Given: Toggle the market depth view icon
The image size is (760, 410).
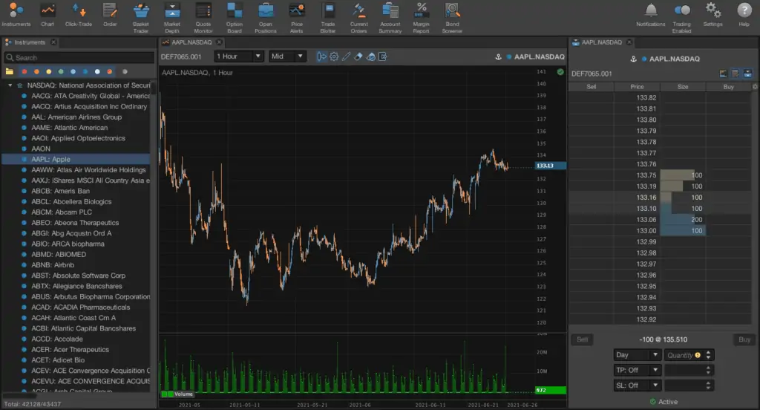Looking at the screenshot, I should pos(748,74).
